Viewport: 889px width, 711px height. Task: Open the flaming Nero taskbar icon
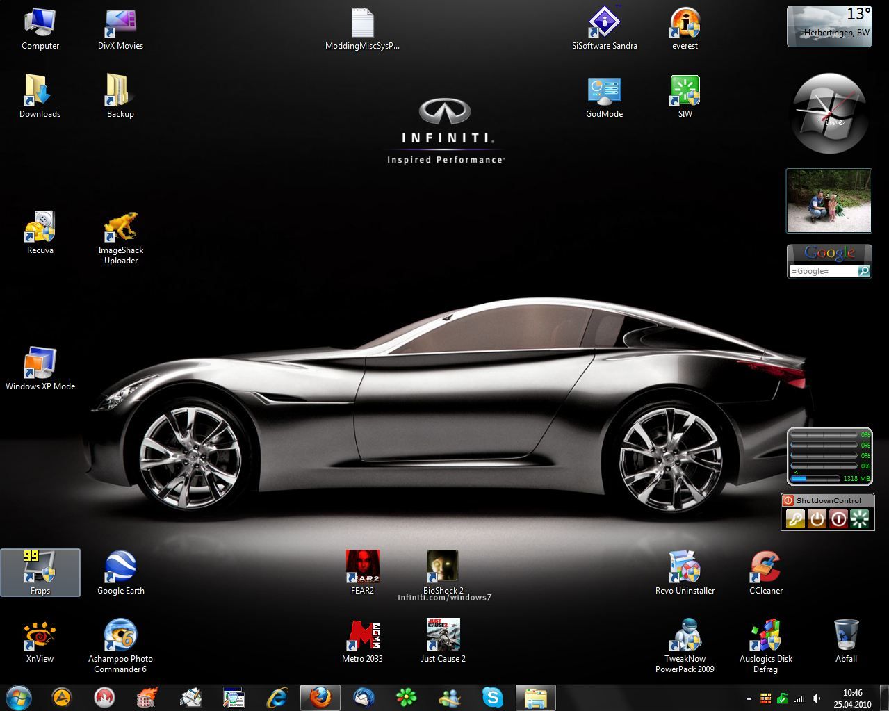point(148,697)
